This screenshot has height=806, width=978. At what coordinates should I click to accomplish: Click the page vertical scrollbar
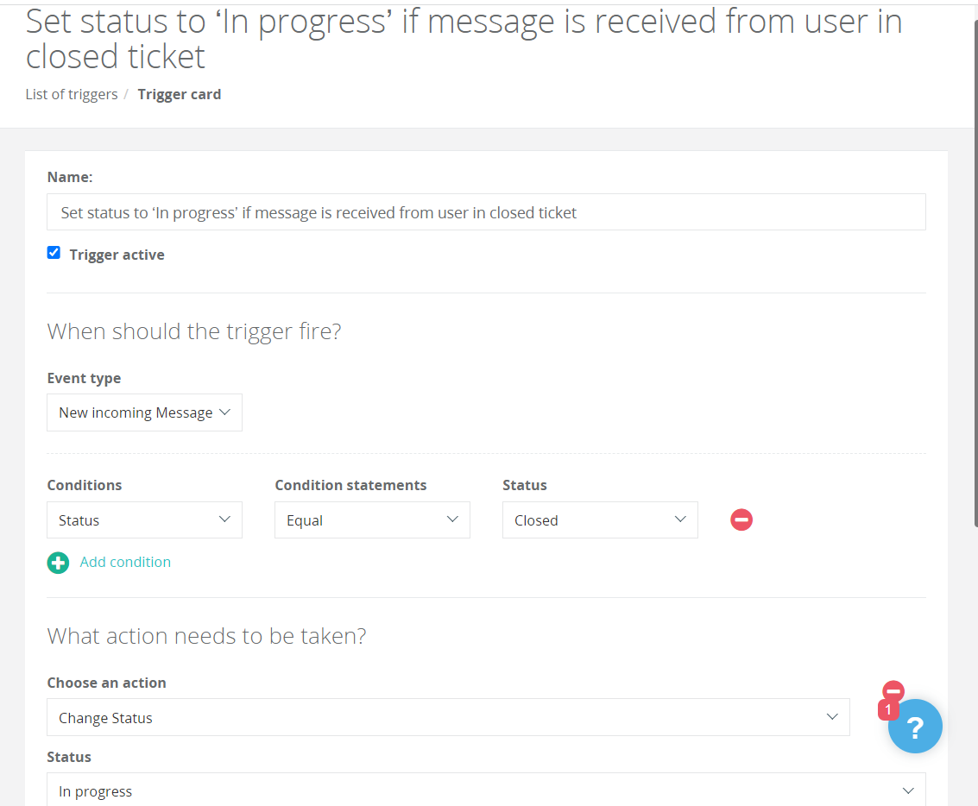[x=975, y=273]
